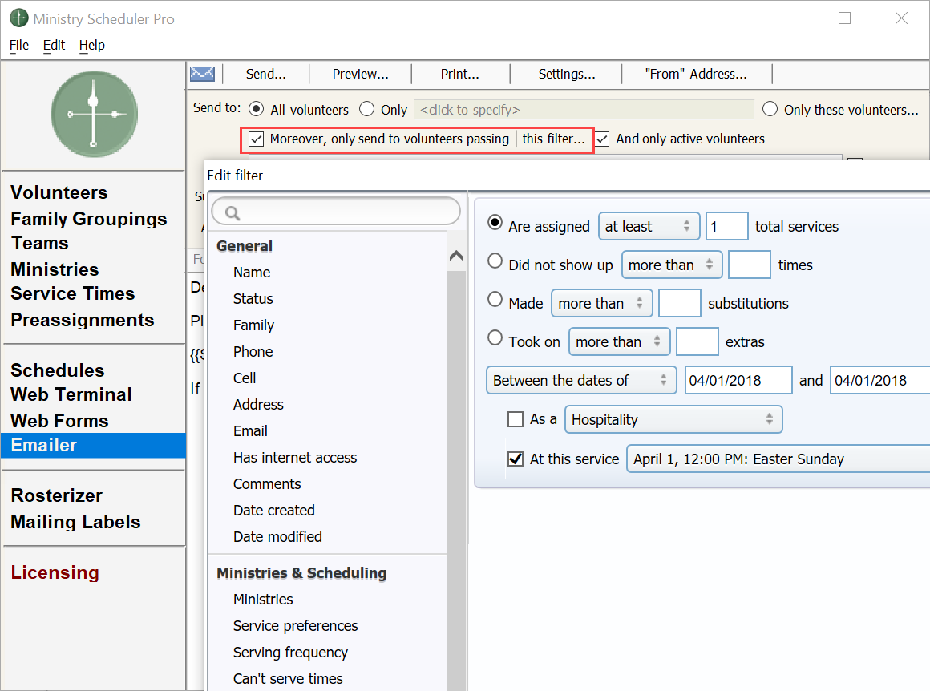Select the 'Did not show up' radio option
Image resolution: width=930 pixels, height=691 pixels.
tap(495, 263)
